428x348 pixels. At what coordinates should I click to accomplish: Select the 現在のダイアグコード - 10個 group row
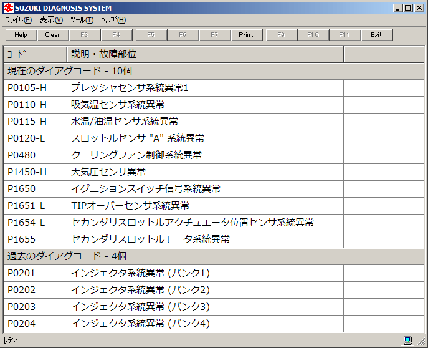(214, 71)
